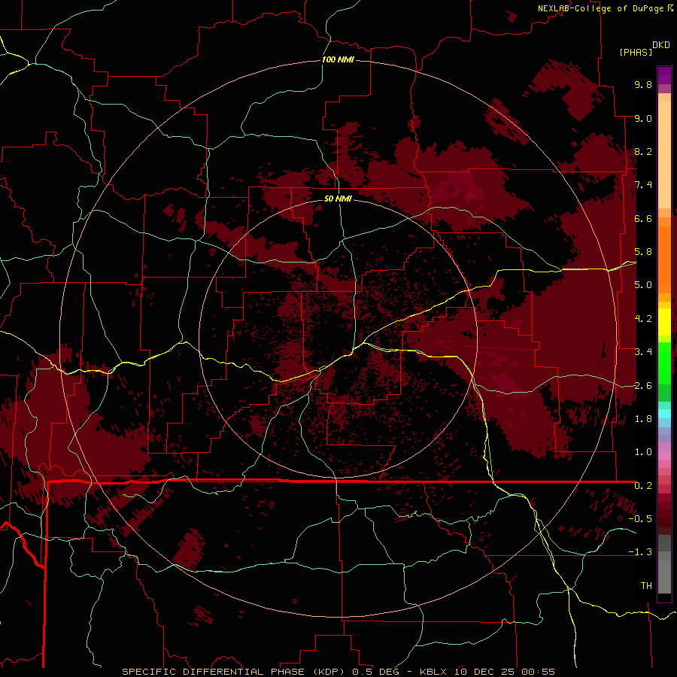Click the 1.8 legend value
Image resolution: width=677 pixels, height=677 pixels.
coord(643,419)
